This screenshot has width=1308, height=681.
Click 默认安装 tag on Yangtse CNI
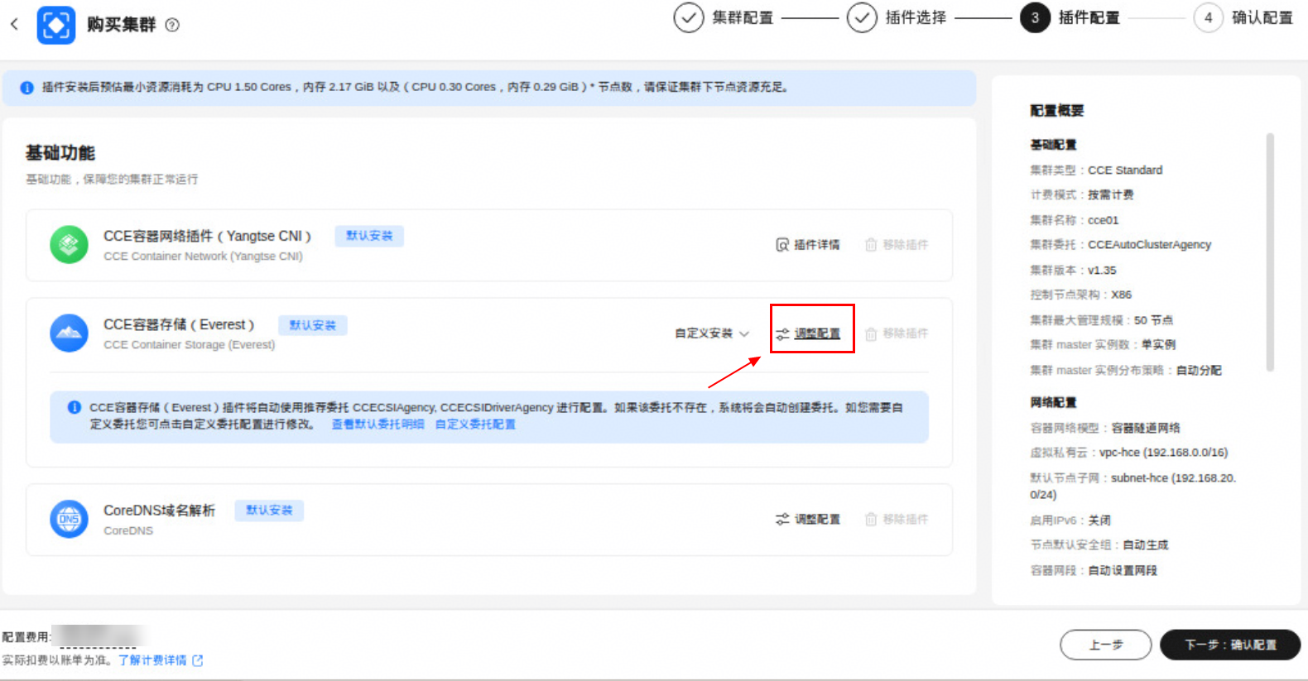coord(369,236)
